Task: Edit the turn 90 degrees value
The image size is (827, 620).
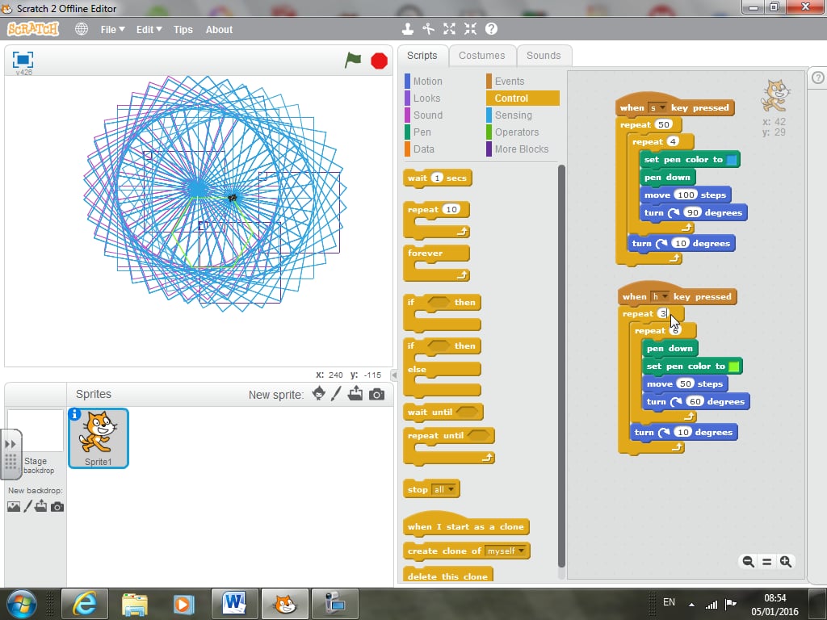Action: [x=692, y=213]
